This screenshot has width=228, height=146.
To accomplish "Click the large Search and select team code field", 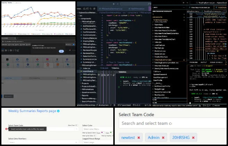I will 146,123.
